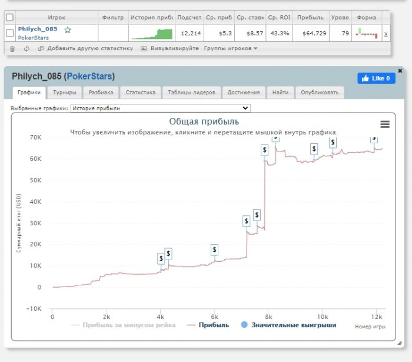412x362 pixels.
Task: Expand the Группы игроков dropdown
Action: click(x=231, y=48)
